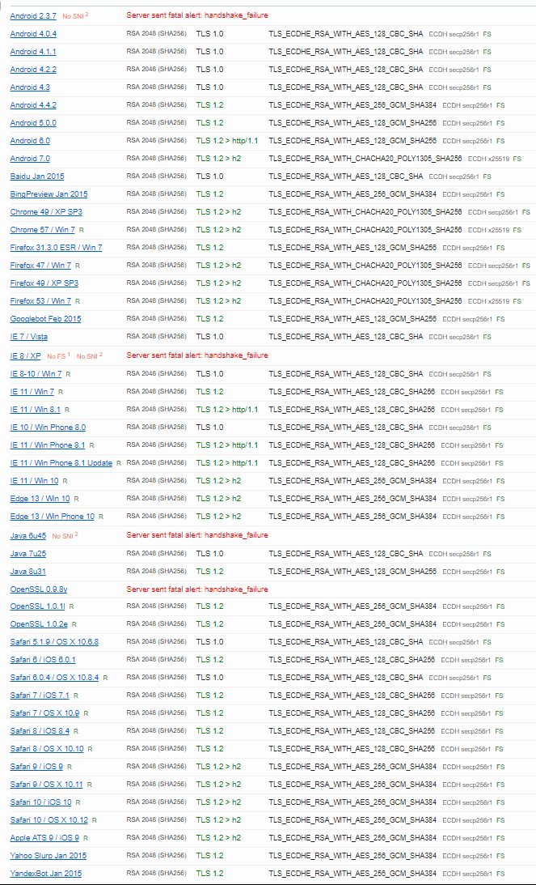Open the Chrome 49 / XP SP3 link

[x=46, y=211]
